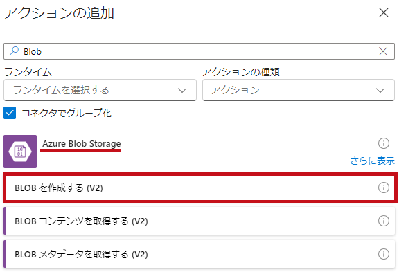Click chevron on アクション type combo box

pyautogui.click(x=380, y=90)
